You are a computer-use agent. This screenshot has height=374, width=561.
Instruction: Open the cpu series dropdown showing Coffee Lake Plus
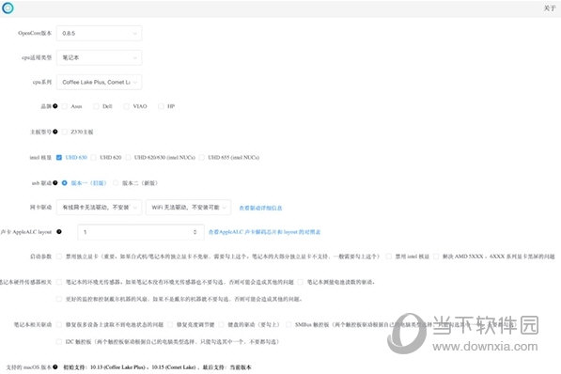coord(99,82)
